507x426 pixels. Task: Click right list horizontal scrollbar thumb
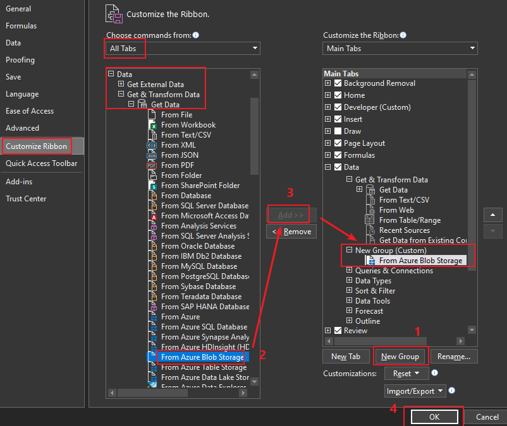click(381, 341)
